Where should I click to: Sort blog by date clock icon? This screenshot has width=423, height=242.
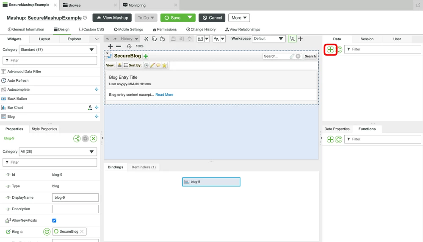pyautogui.click(x=146, y=65)
